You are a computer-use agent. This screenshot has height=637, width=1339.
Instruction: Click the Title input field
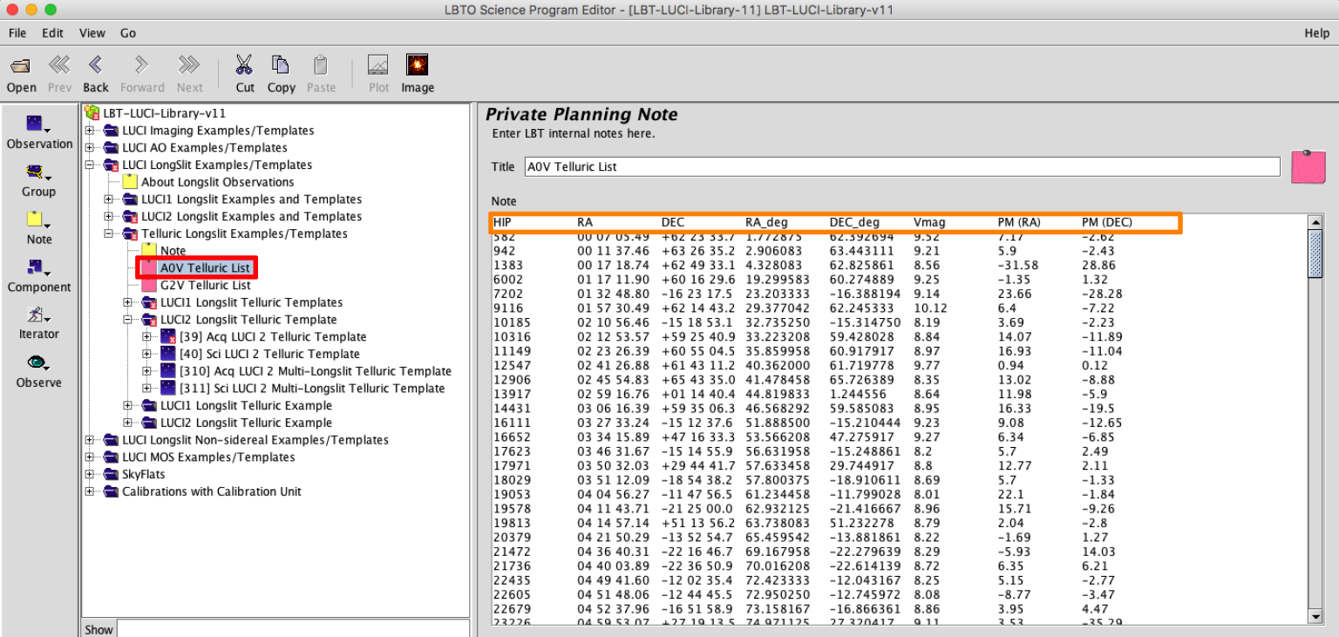coord(901,166)
